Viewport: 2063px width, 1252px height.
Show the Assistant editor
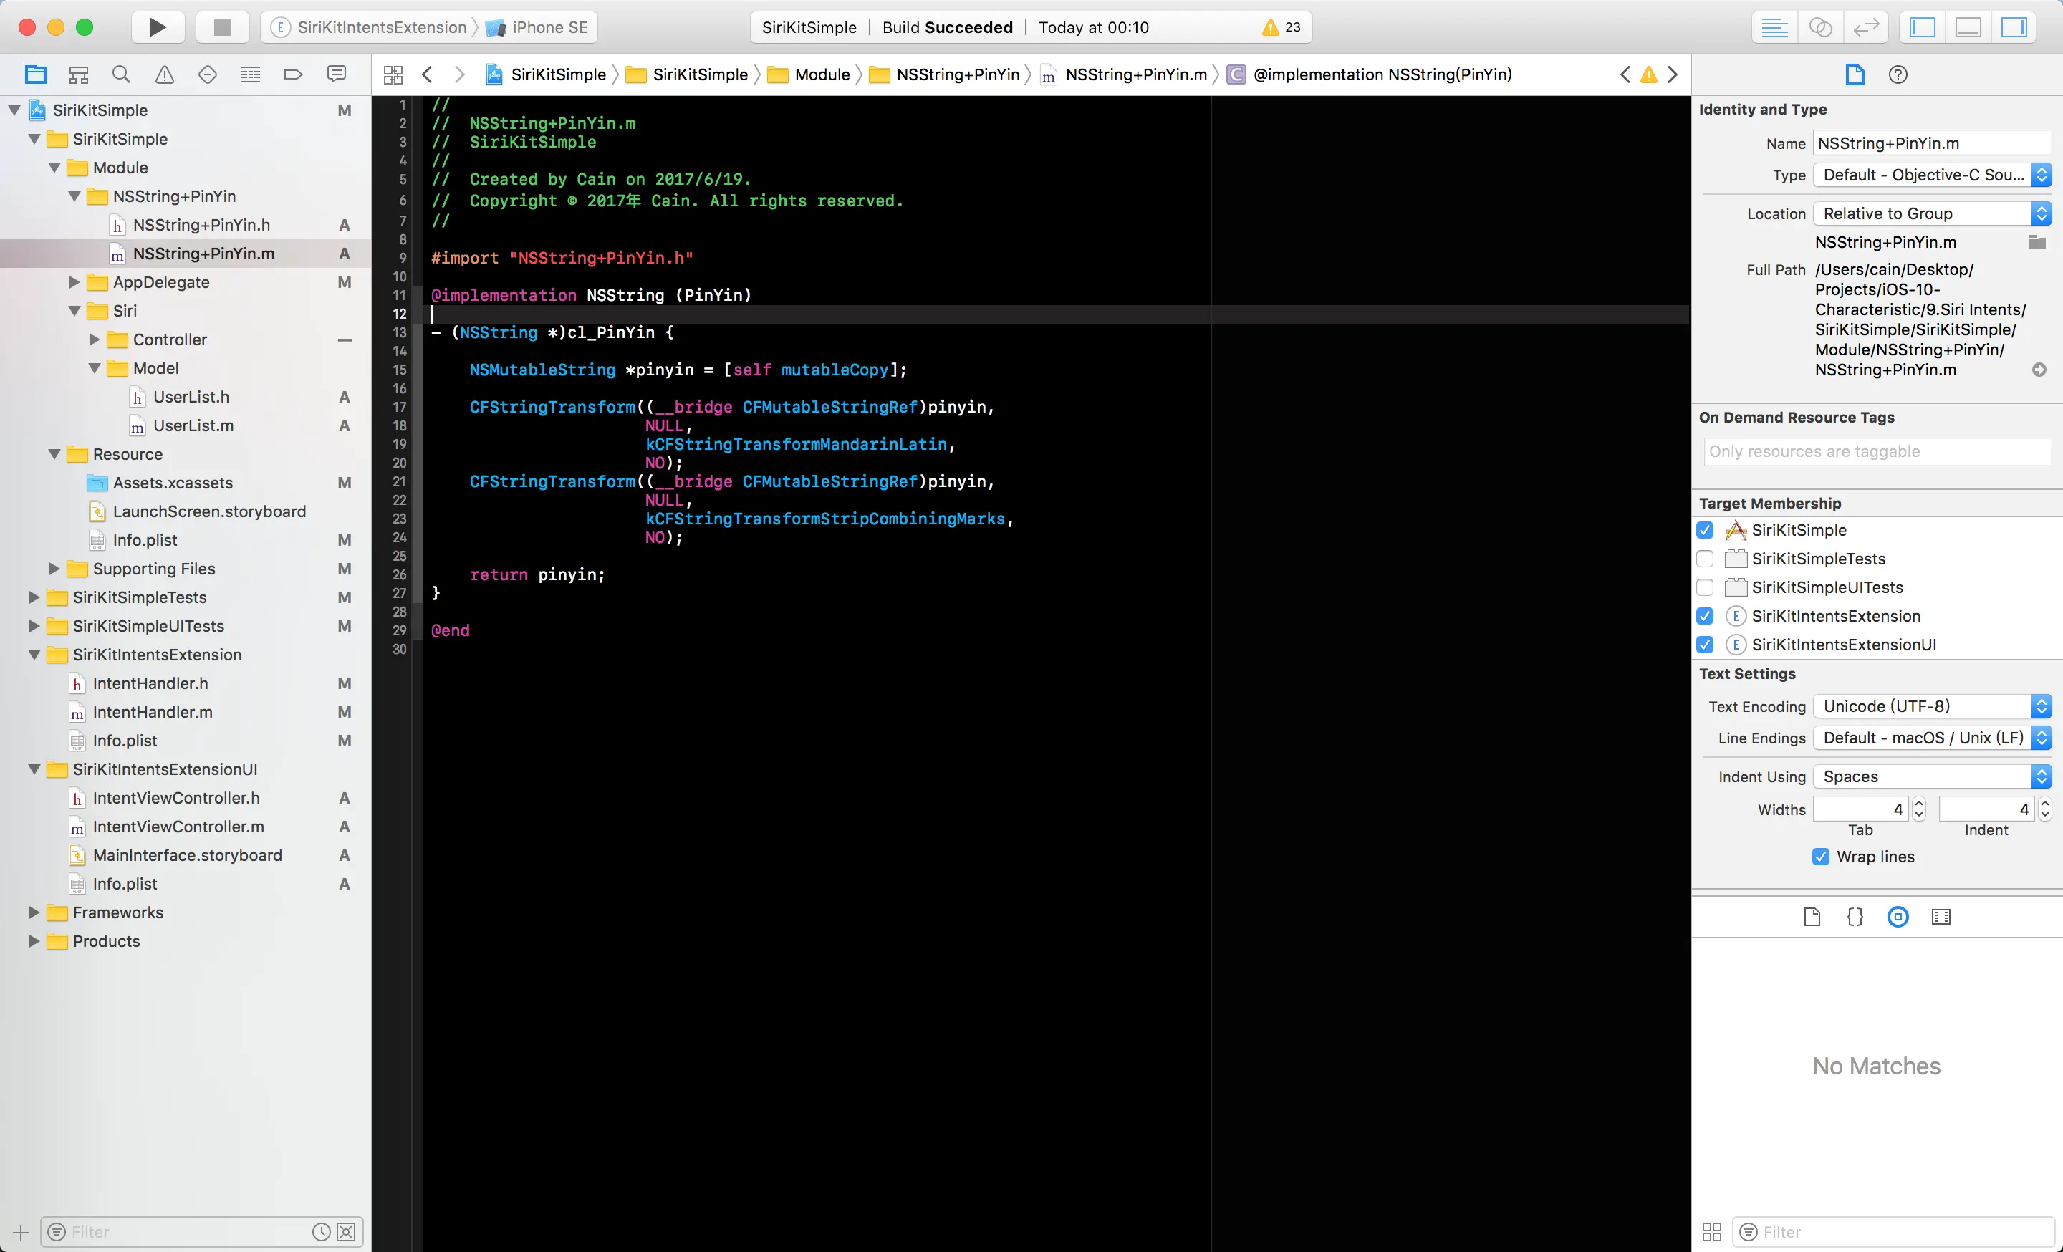[1820, 27]
